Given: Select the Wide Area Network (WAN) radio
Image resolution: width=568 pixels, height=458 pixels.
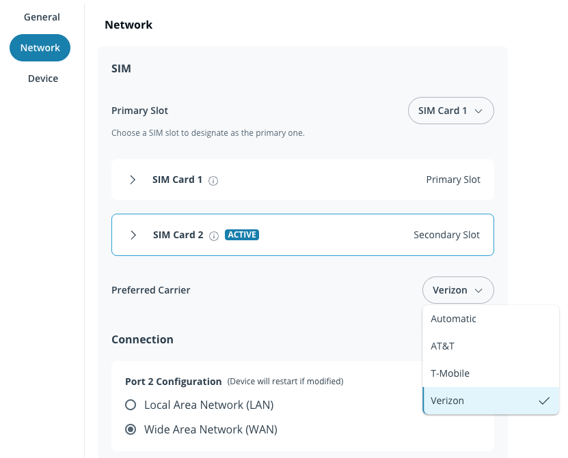Looking at the screenshot, I should pyautogui.click(x=131, y=429).
